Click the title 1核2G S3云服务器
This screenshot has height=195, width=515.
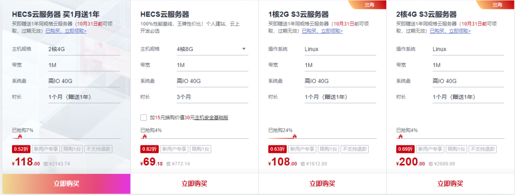click(299, 15)
